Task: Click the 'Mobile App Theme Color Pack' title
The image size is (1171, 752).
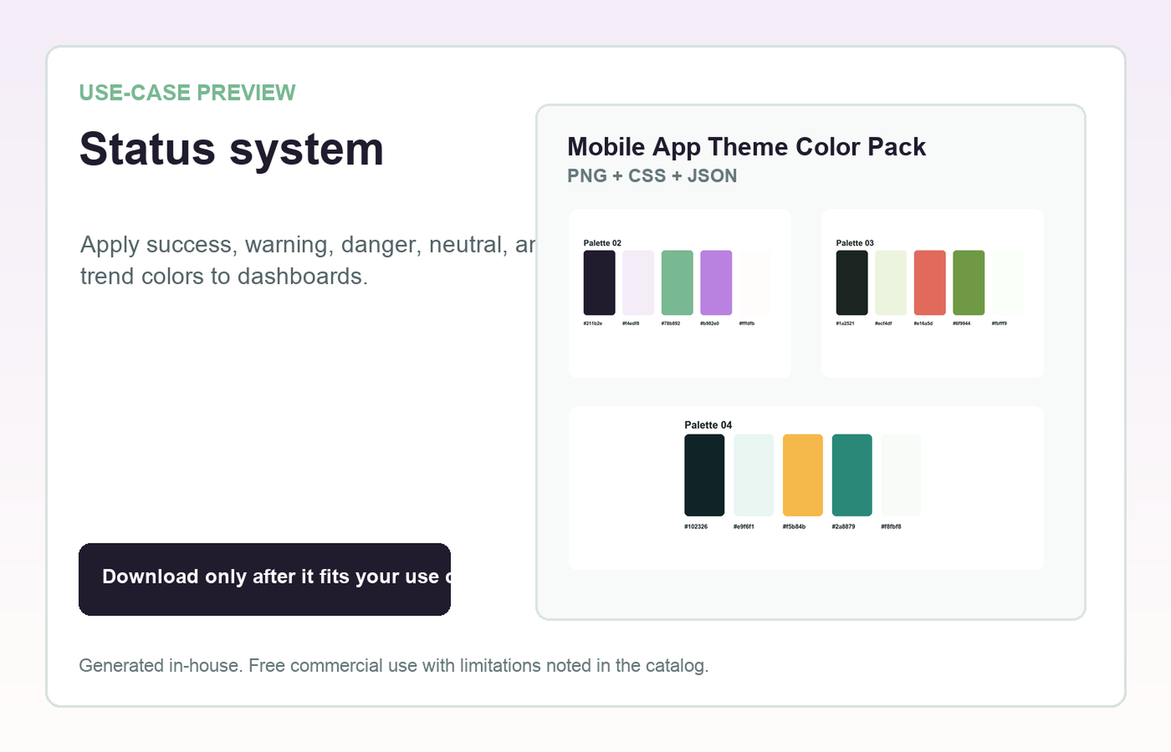Action: (x=746, y=147)
